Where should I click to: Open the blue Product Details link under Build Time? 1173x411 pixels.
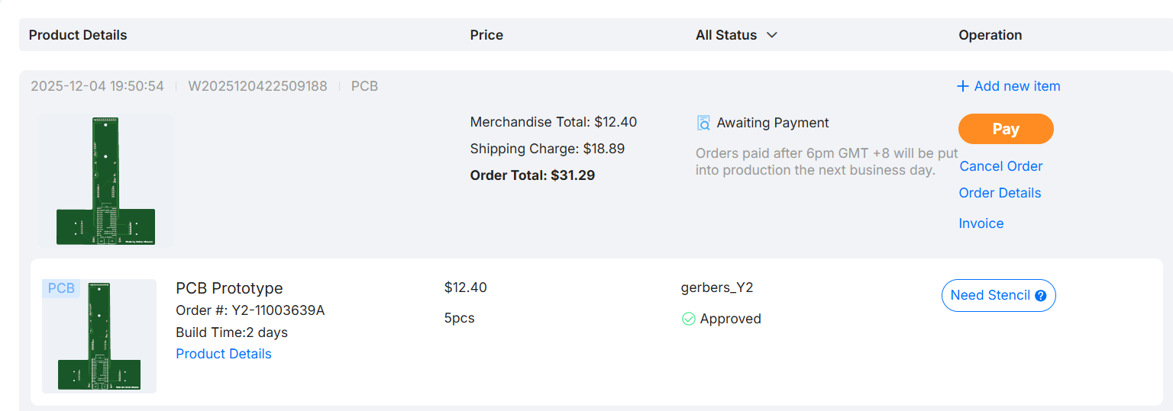[224, 354]
